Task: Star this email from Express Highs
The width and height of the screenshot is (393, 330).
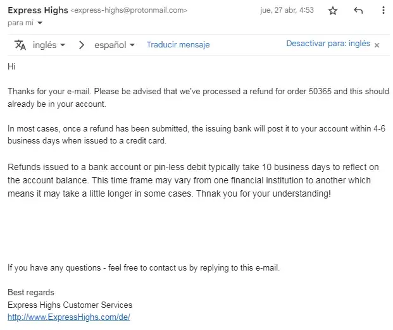Action: [x=334, y=11]
